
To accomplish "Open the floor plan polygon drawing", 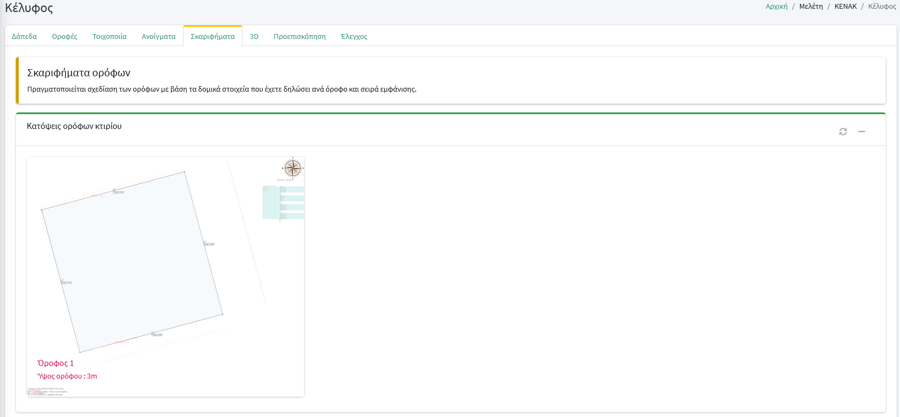I will point(132,262).
